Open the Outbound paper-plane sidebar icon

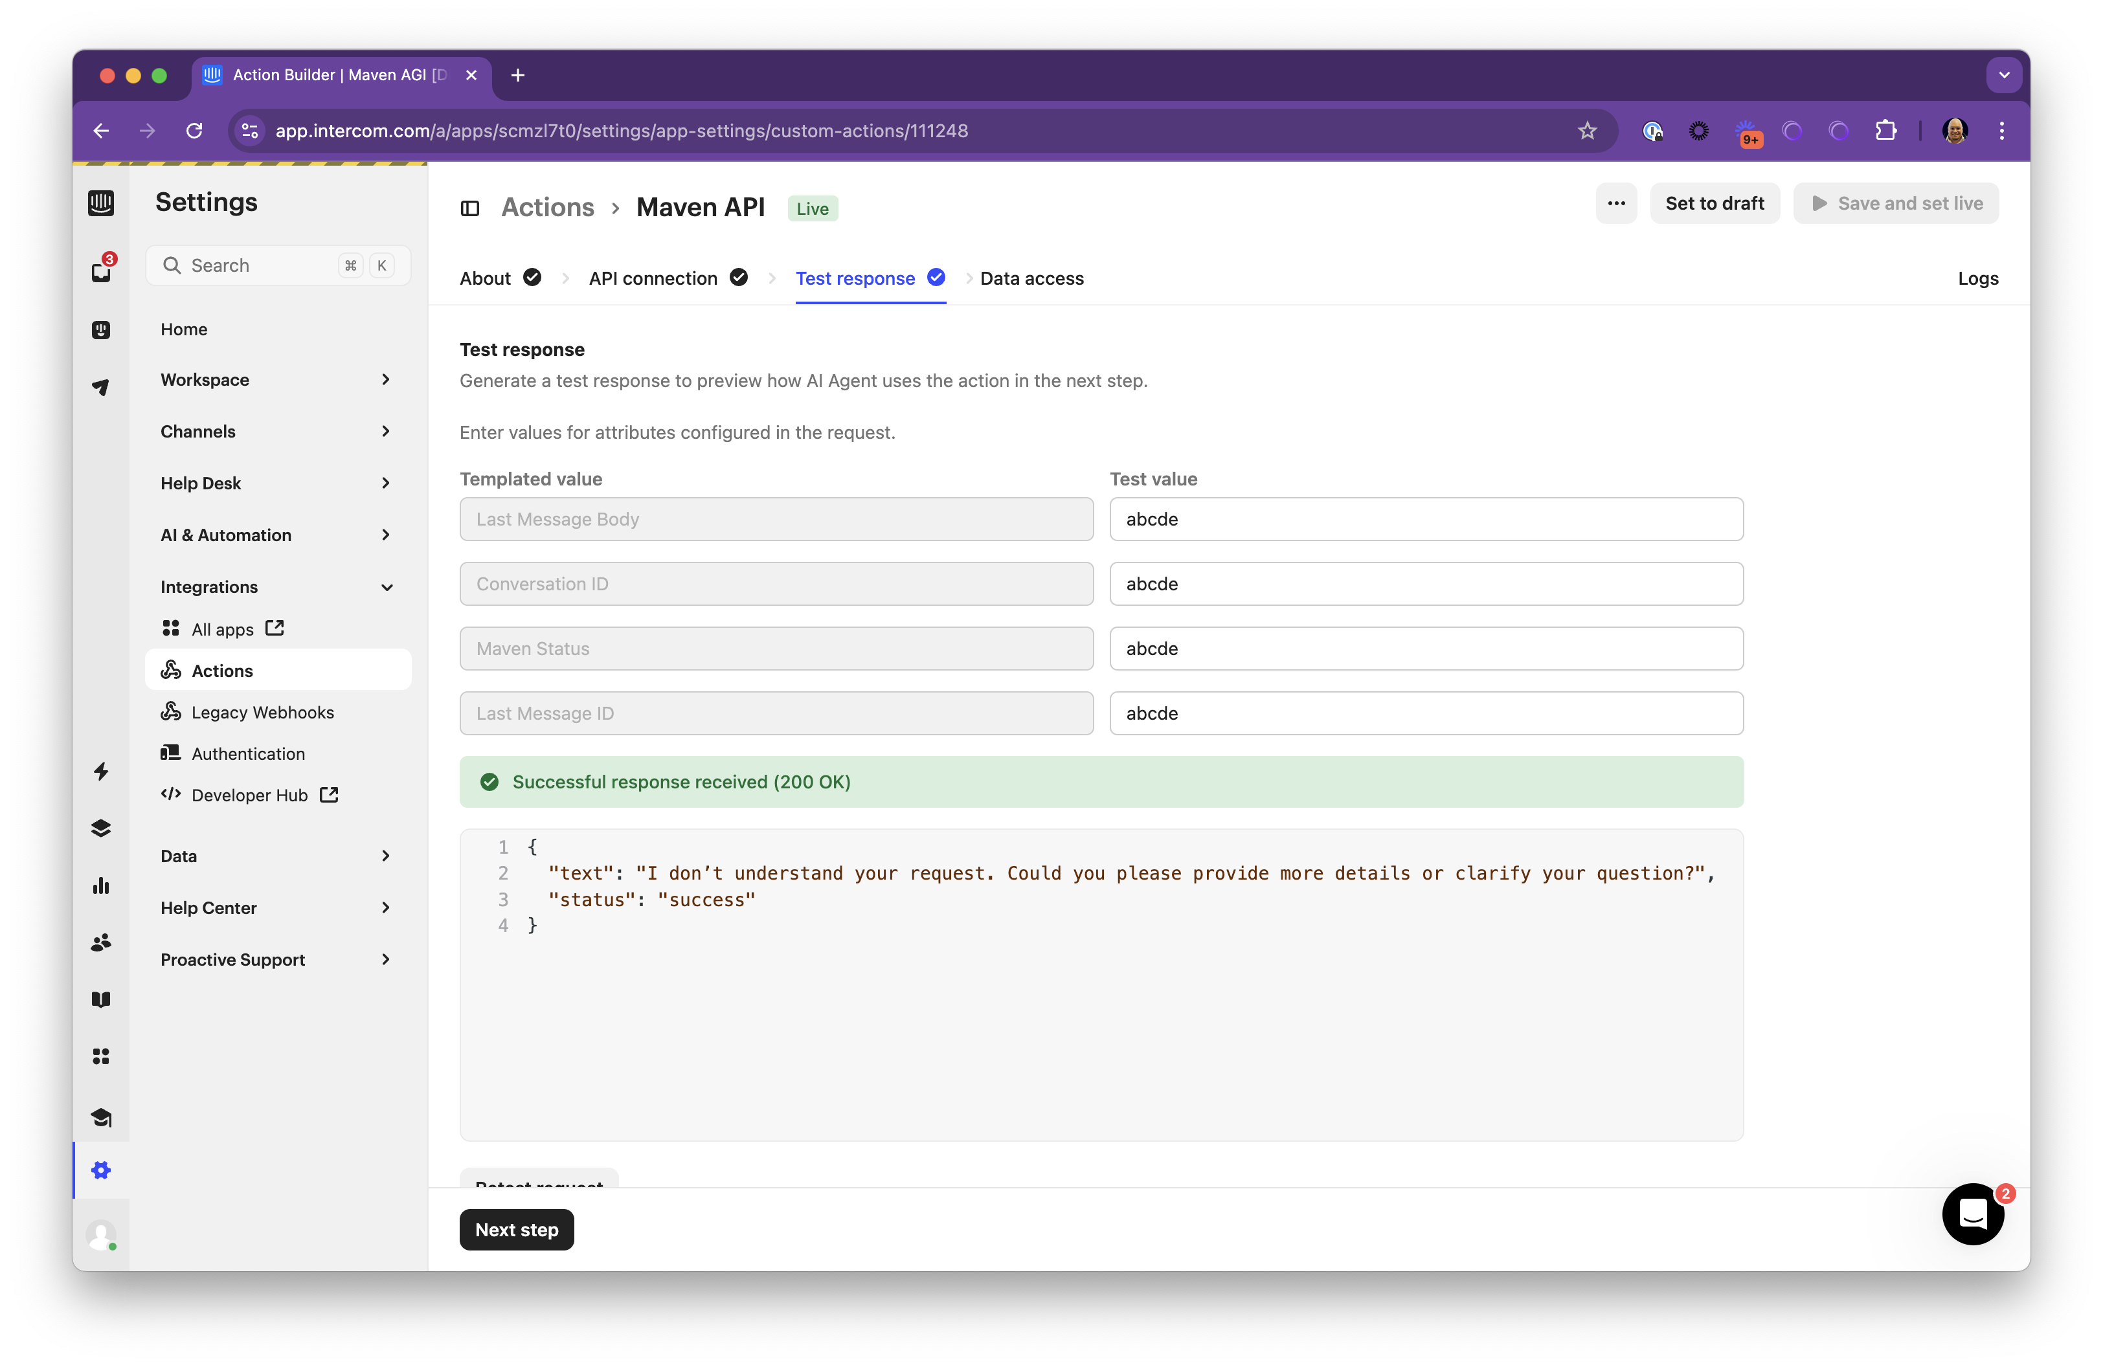coord(101,387)
